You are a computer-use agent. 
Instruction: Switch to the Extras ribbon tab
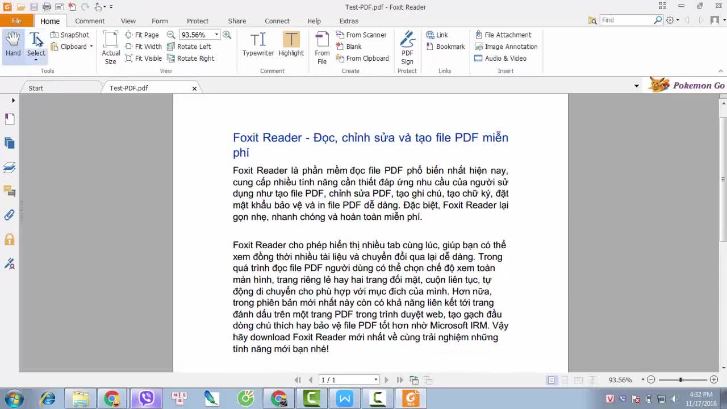pos(349,21)
